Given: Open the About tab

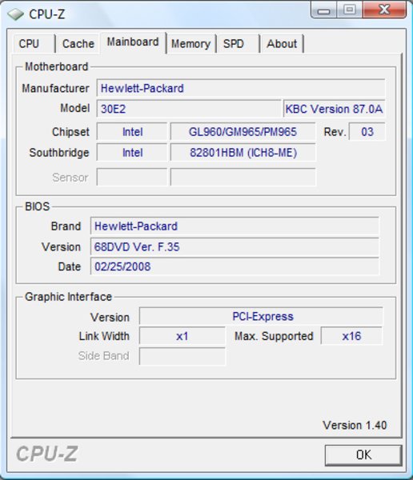Looking at the screenshot, I should tap(282, 44).
